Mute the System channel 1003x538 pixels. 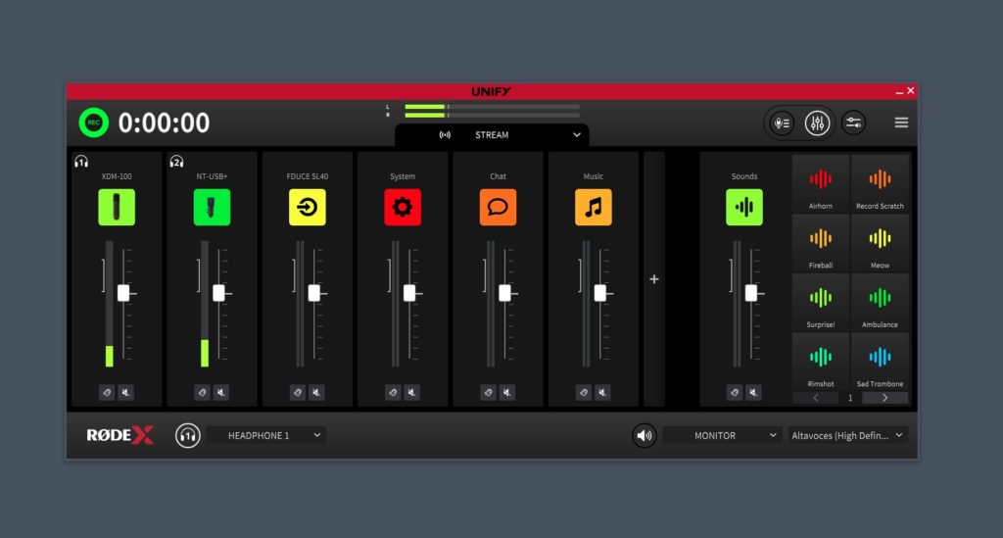pyautogui.click(x=412, y=392)
